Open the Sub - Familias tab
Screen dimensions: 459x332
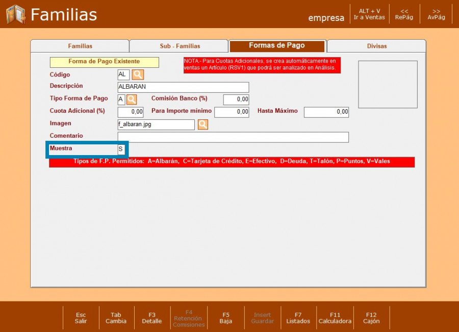[180, 46]
